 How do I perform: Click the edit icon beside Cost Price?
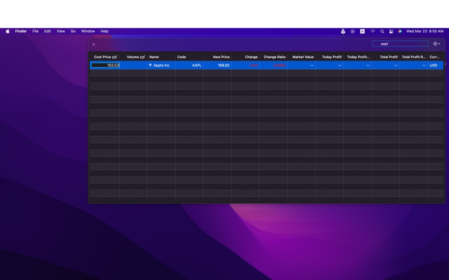(114, 57)
